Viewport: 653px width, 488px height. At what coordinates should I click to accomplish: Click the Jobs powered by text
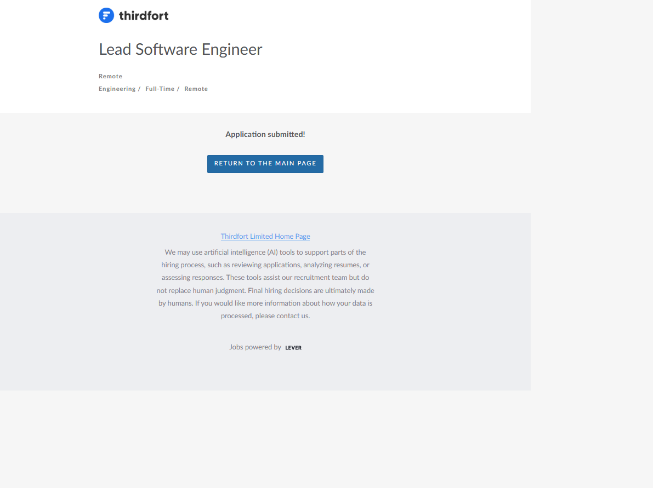coord(255,347)
